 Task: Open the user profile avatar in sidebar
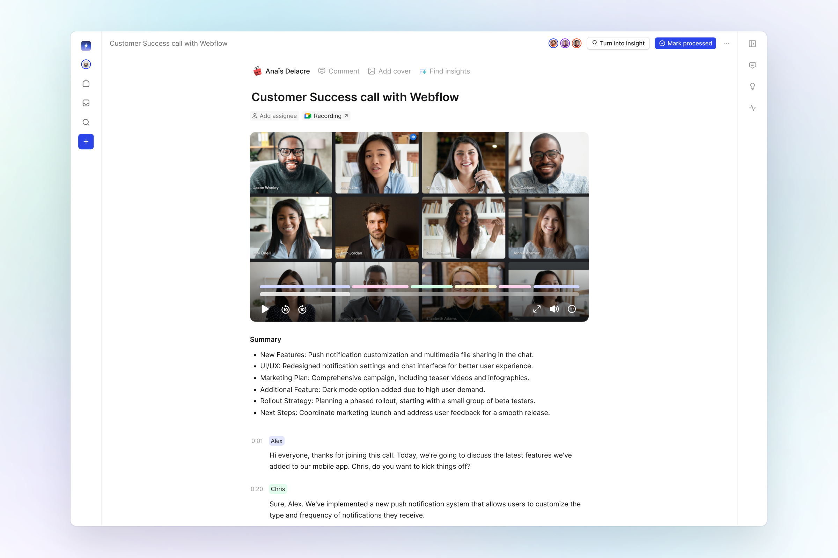[86, 65]
